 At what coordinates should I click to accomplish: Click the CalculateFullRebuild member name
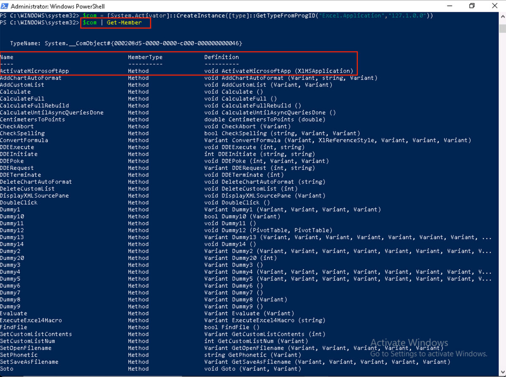(34, 106)
